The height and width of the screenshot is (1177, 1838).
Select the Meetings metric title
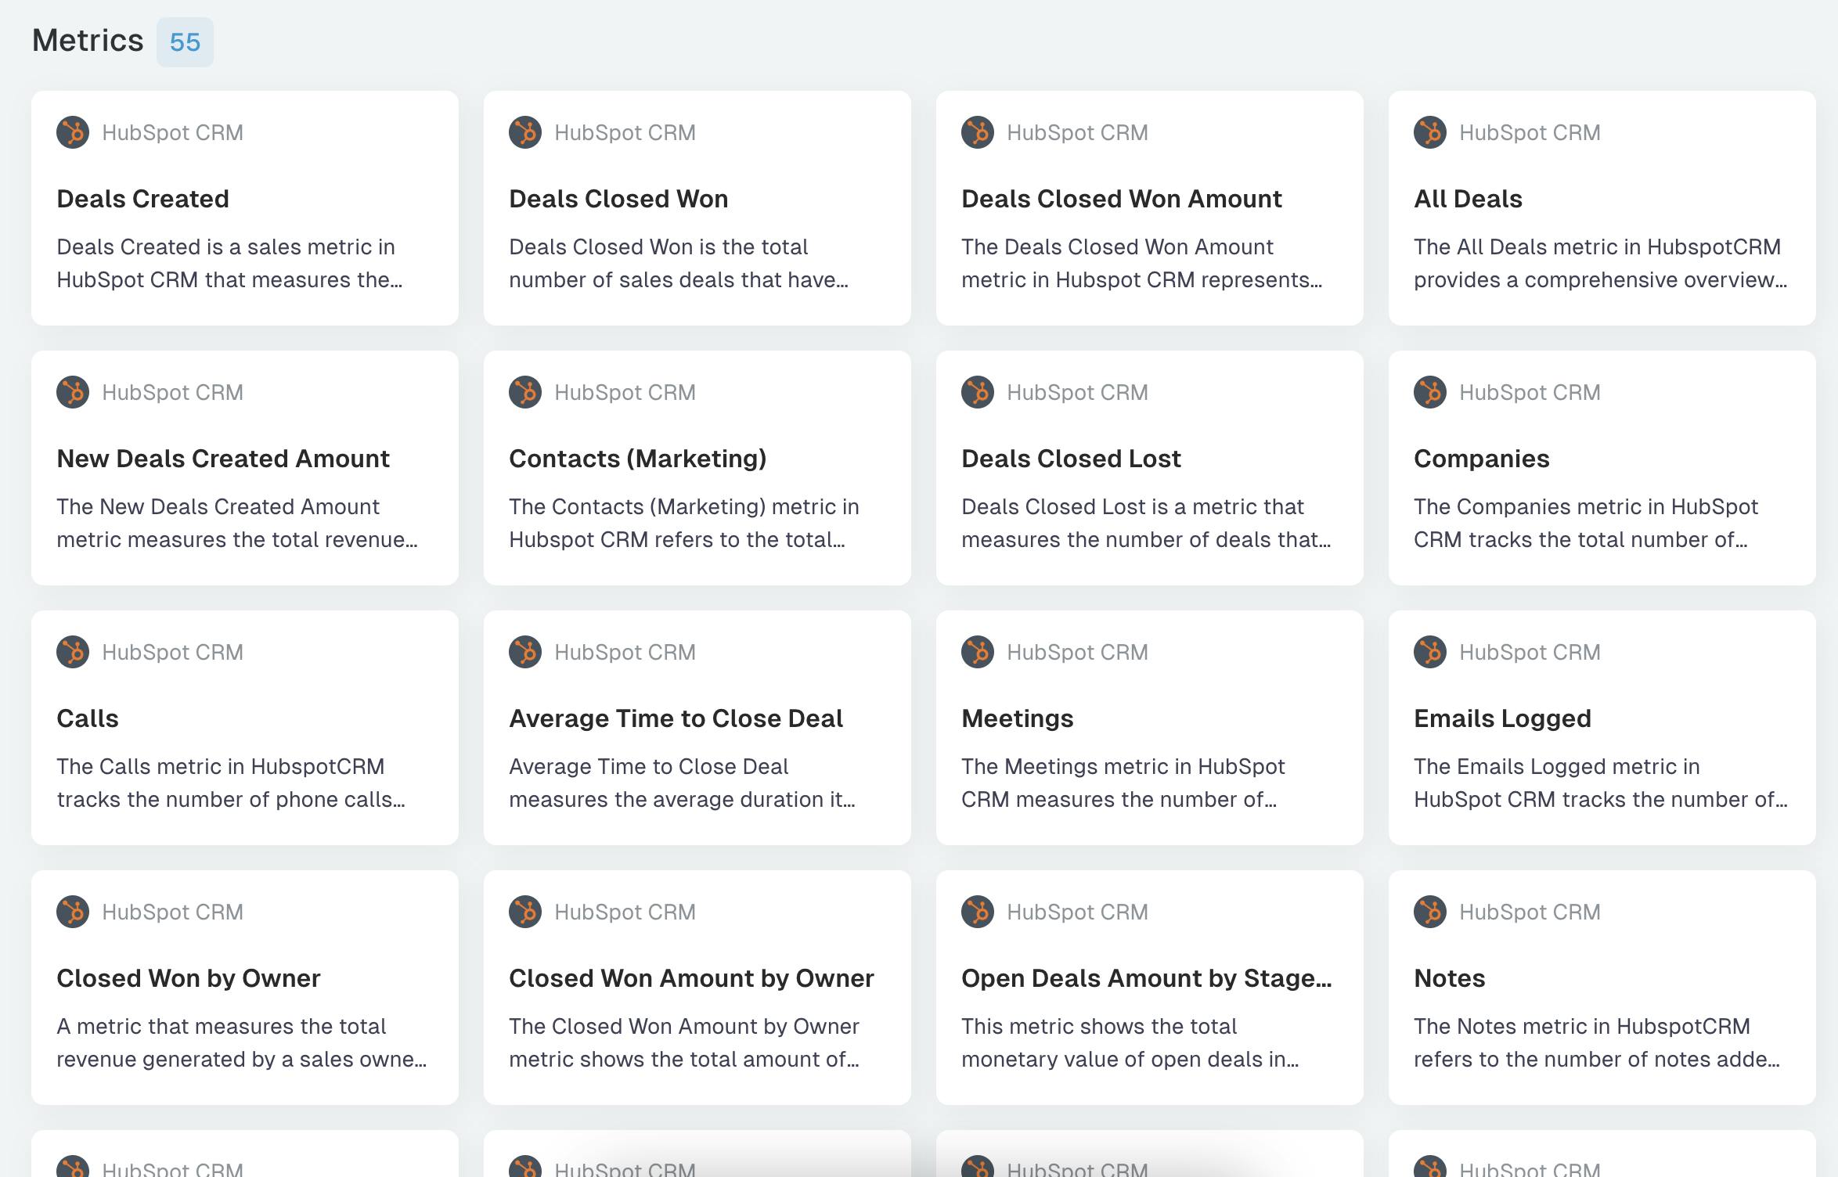coord(1017,718)
